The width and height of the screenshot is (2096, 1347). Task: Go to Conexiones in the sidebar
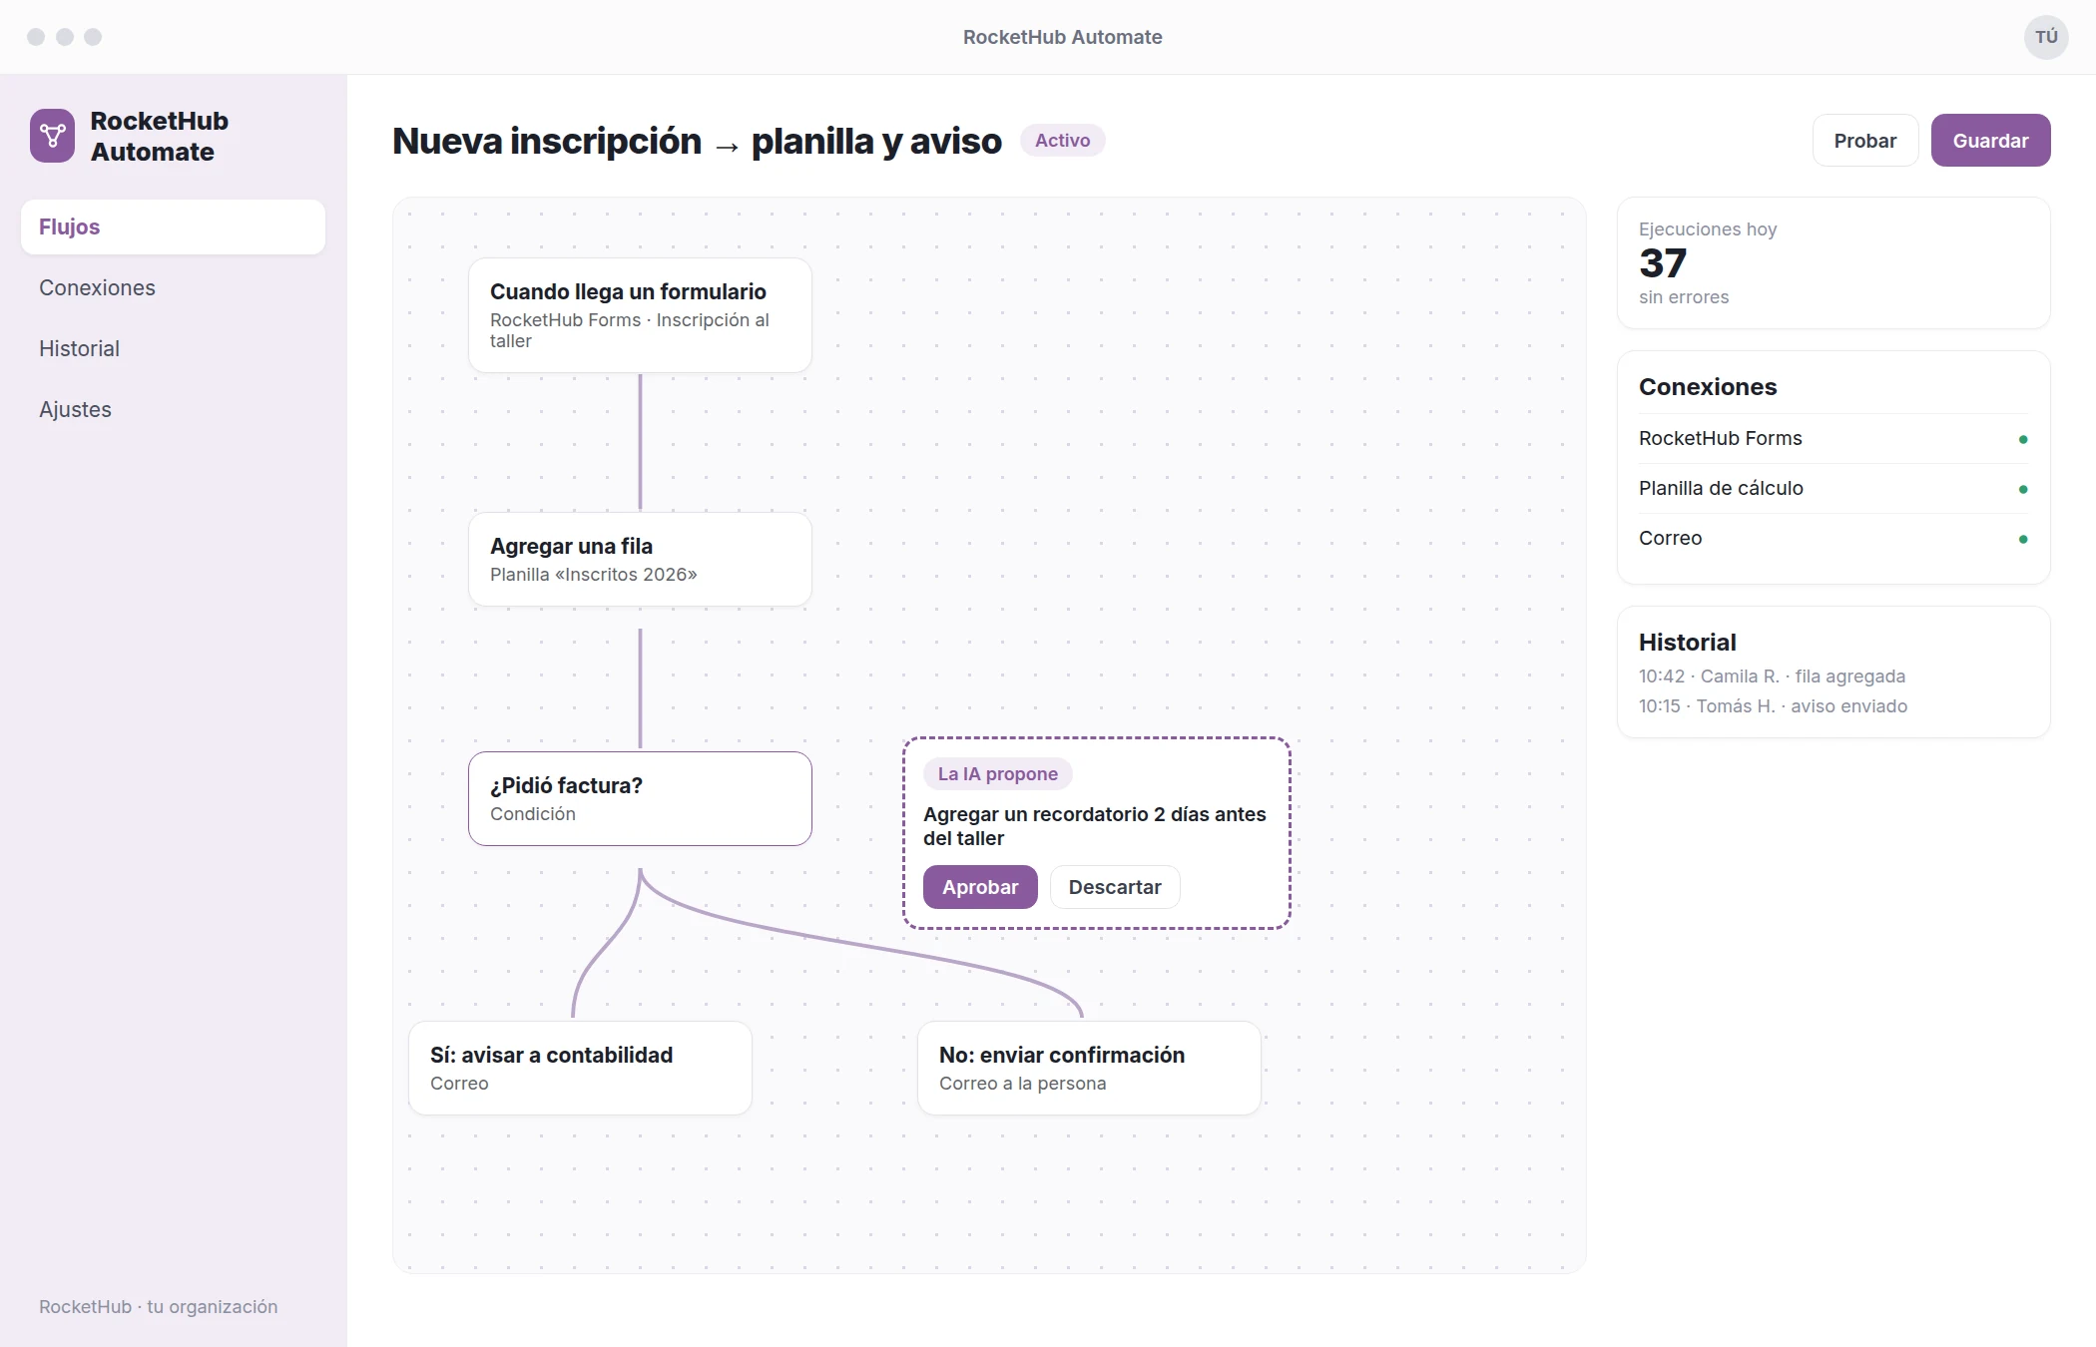click(173, 287)
